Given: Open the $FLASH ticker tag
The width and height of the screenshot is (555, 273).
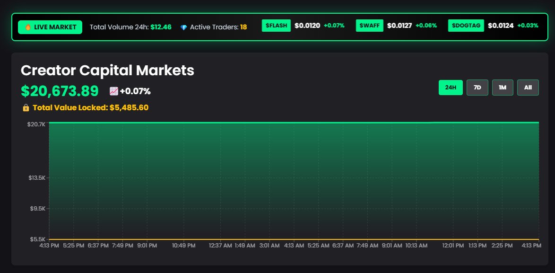Looking at the screenshot, I should tap(276, 26).
